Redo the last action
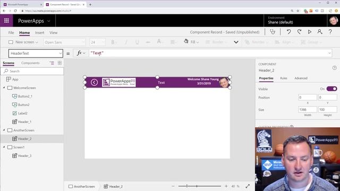 [299, 32]
